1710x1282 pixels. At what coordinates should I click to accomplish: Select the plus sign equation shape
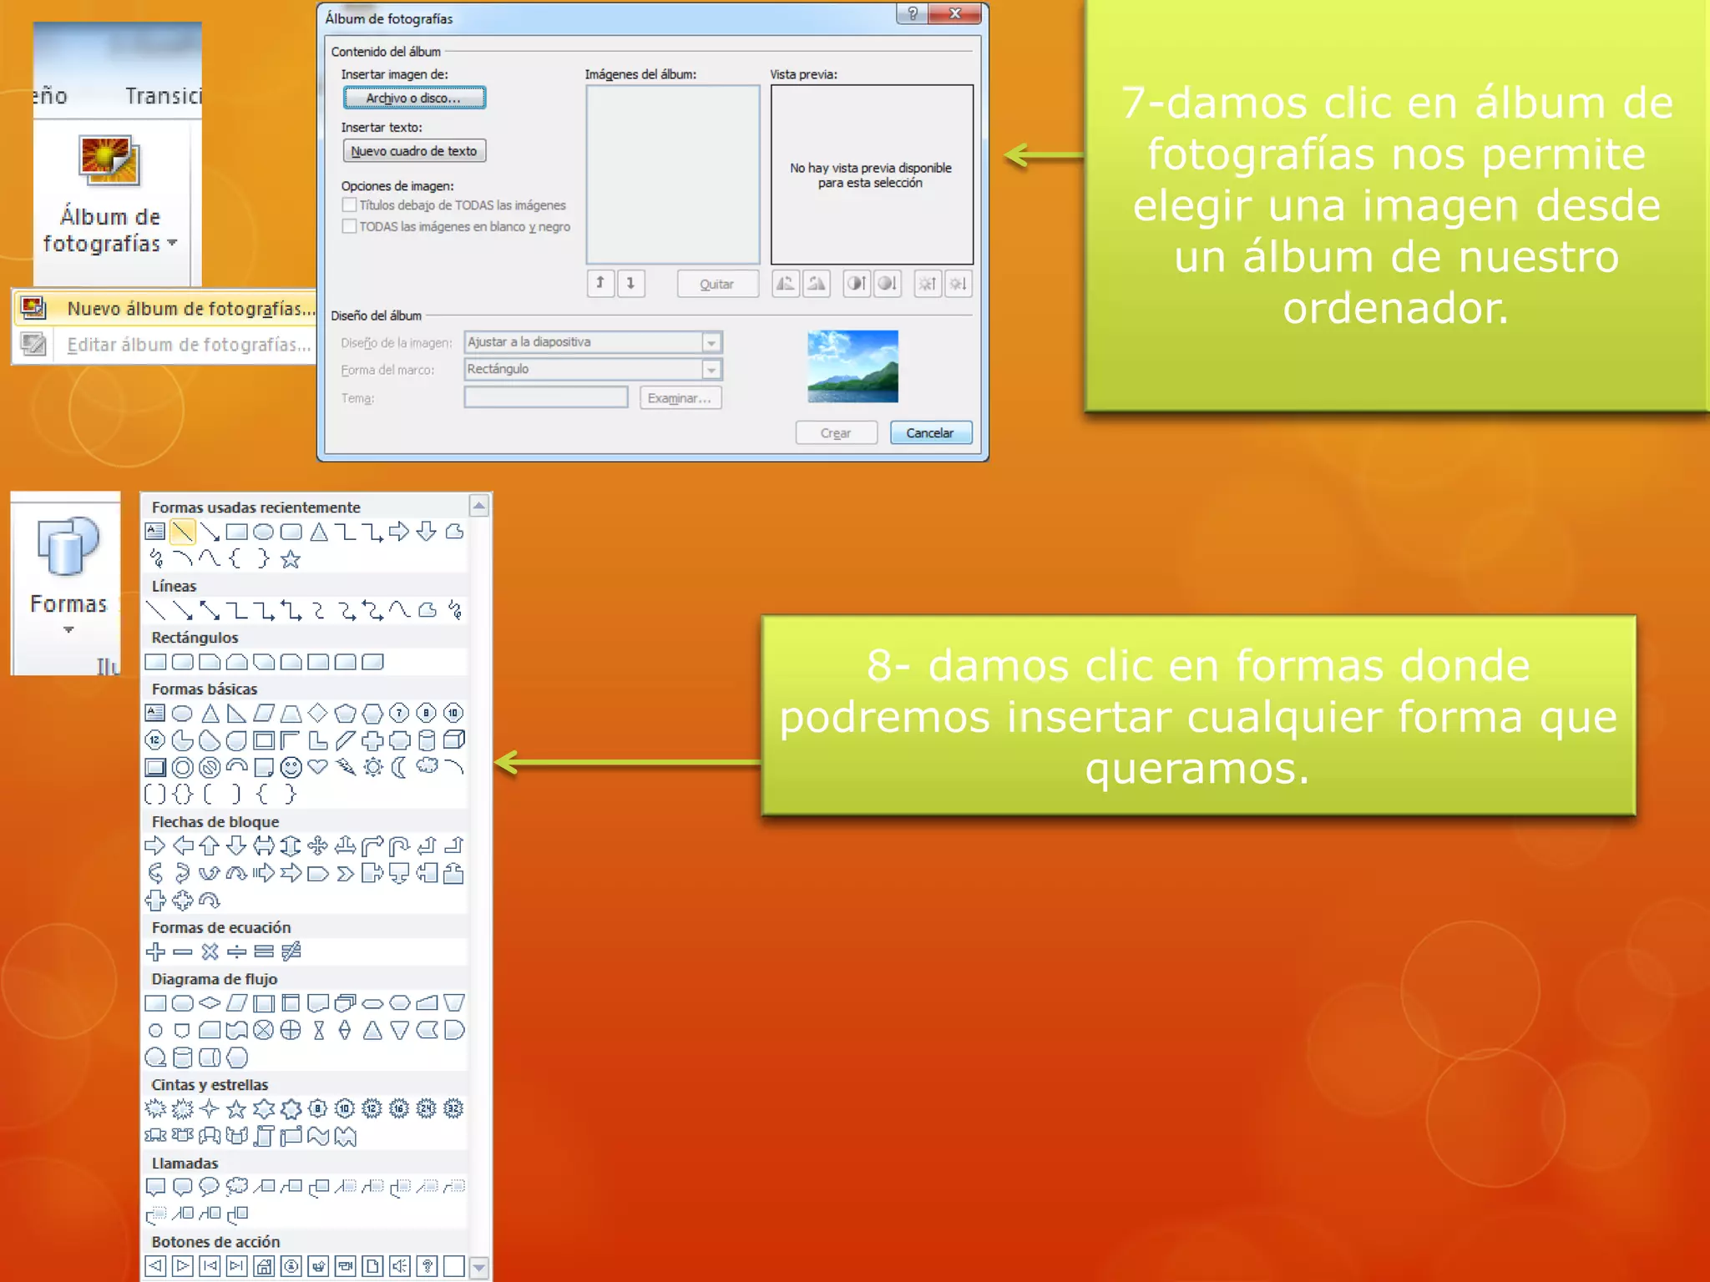pyautogui.click(x=155, y=951)
